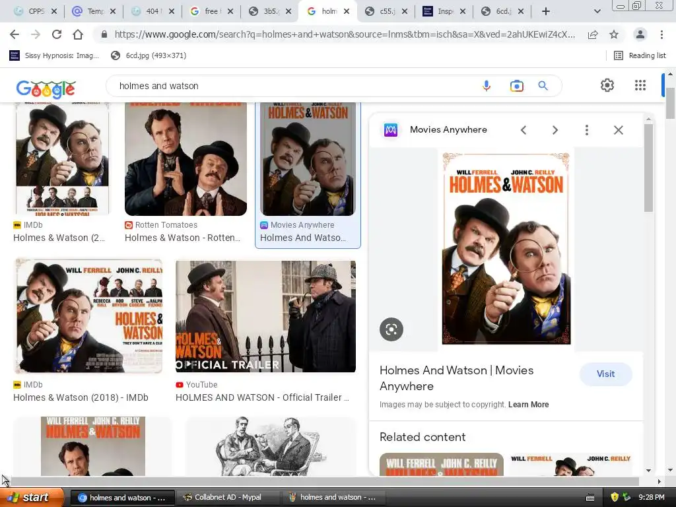
Task: Click the on-screen keyboard tray icon
Action: click(x=590, y=498)
